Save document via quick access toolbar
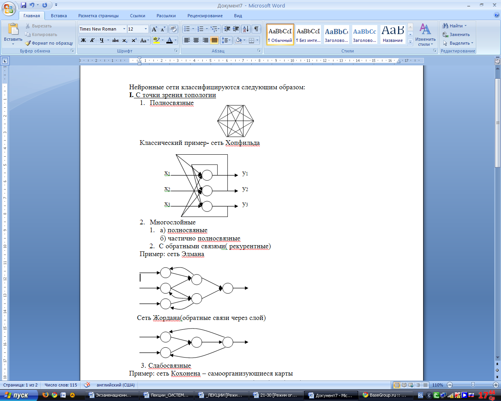The image size is (501, 401). pyautogui.click(x=23, y=5)
